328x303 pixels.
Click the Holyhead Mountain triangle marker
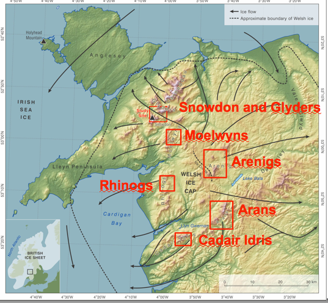[x=43, y=41]
